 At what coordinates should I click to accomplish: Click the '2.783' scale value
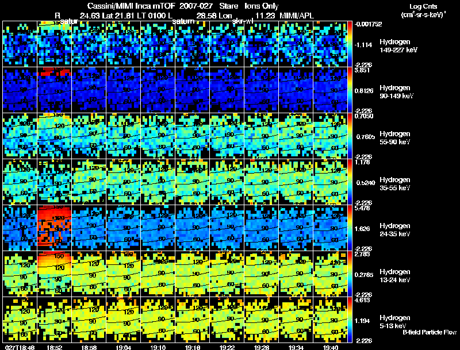362,254
